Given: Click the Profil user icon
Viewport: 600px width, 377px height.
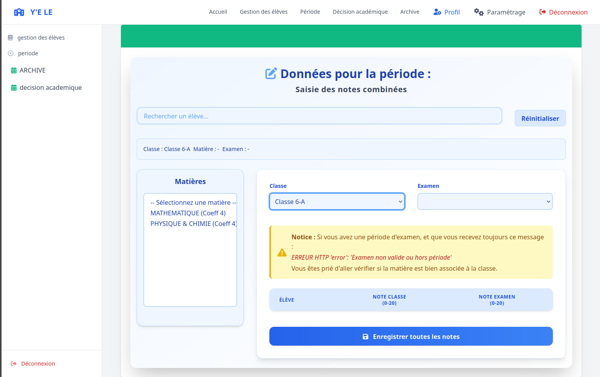Looking at the screenshot, I should point(437,12).
